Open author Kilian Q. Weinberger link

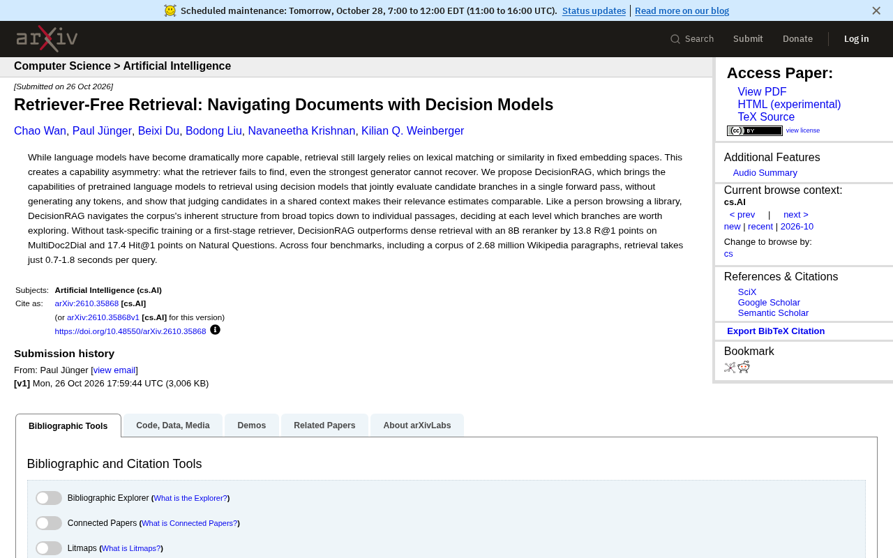[x=412, y=131]
